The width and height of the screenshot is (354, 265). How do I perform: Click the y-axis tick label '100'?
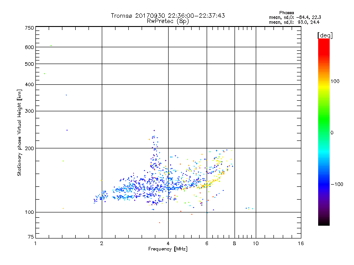pos(29,212)
